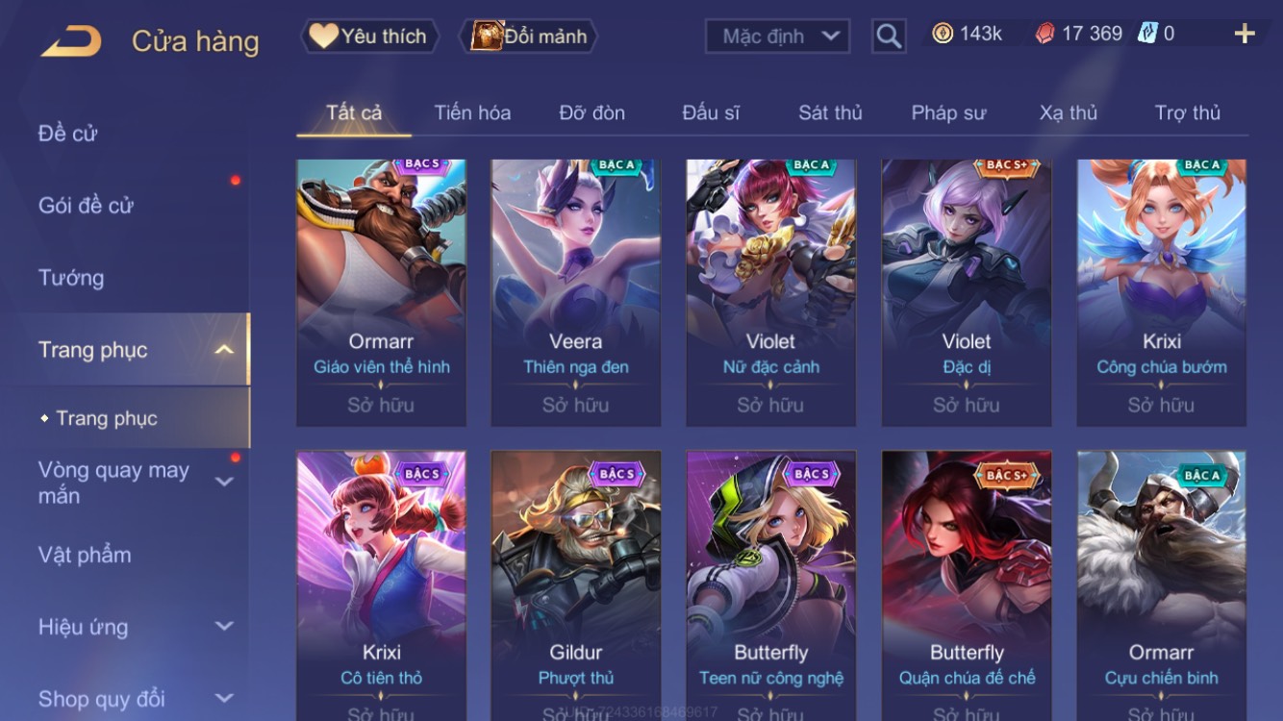Open the Gói đề cử menu
Image resolution: width=1283 pixels, height=721 pixels.
click(x=86, y=206)
